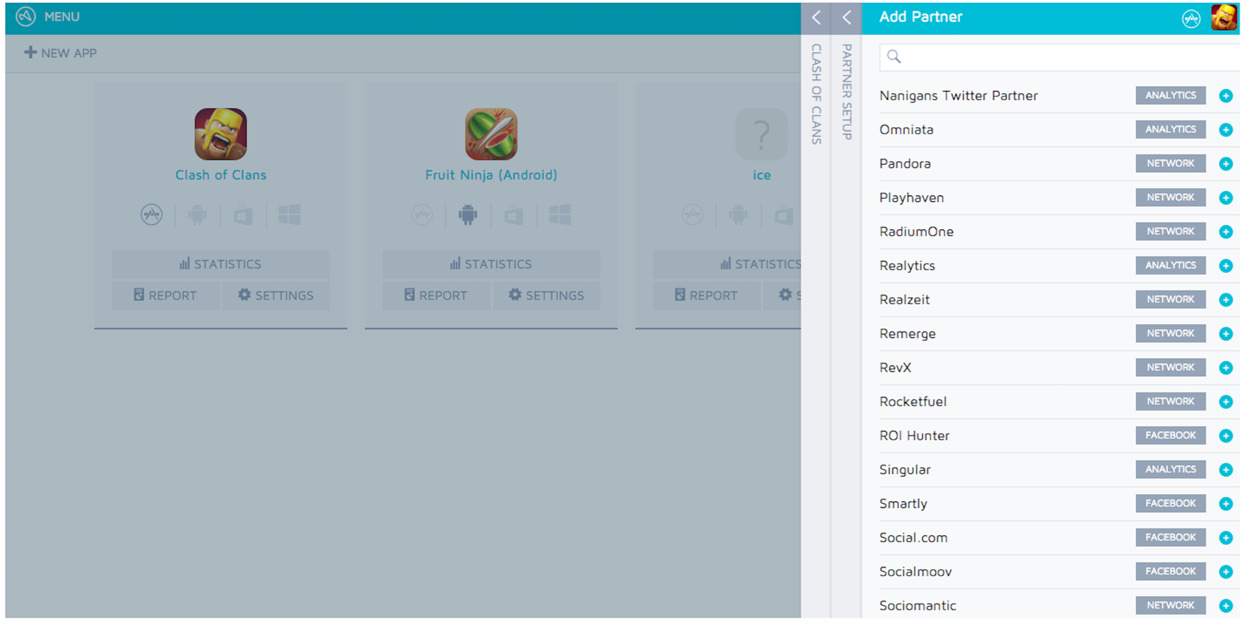Click ANALYTICS tag on Nanigans Twitter Partner row
1254x631 pixels.
click(x=1171, y=96)
